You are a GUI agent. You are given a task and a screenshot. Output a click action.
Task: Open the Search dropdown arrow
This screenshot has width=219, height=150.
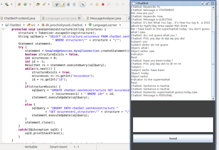[49, 4]
